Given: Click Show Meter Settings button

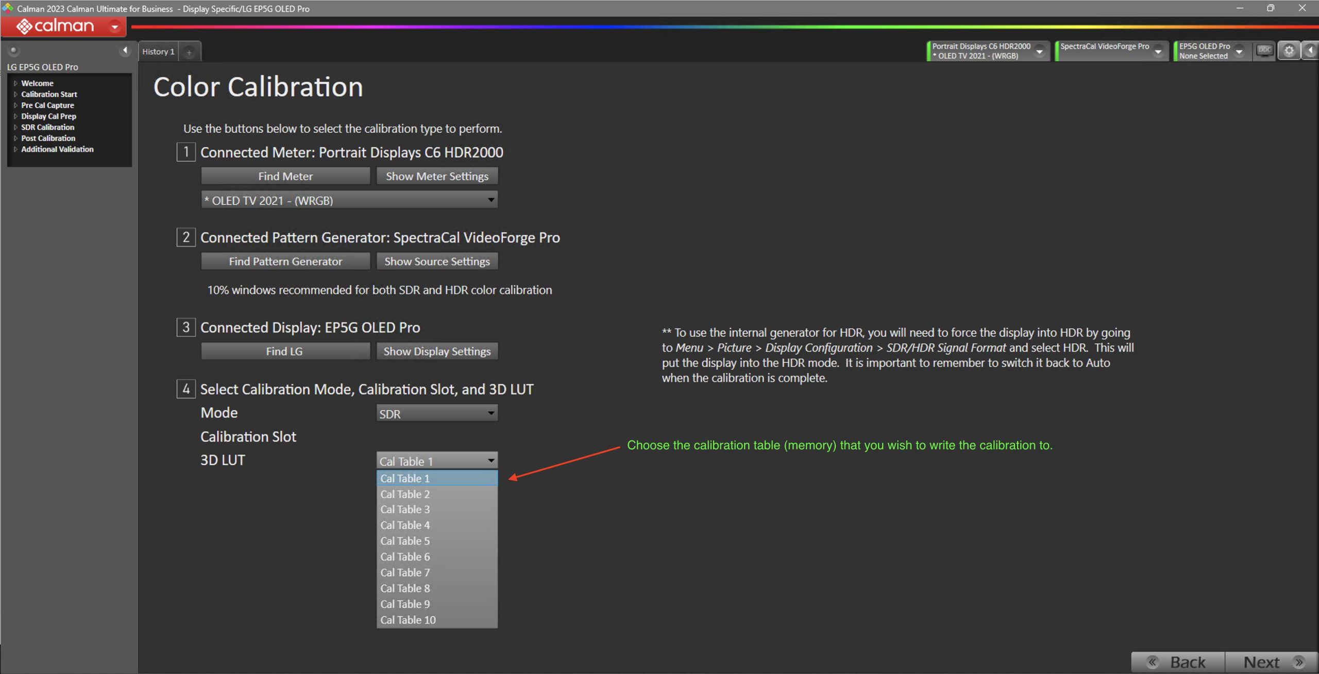Looking at the screenshot, I should coord(437,176).
